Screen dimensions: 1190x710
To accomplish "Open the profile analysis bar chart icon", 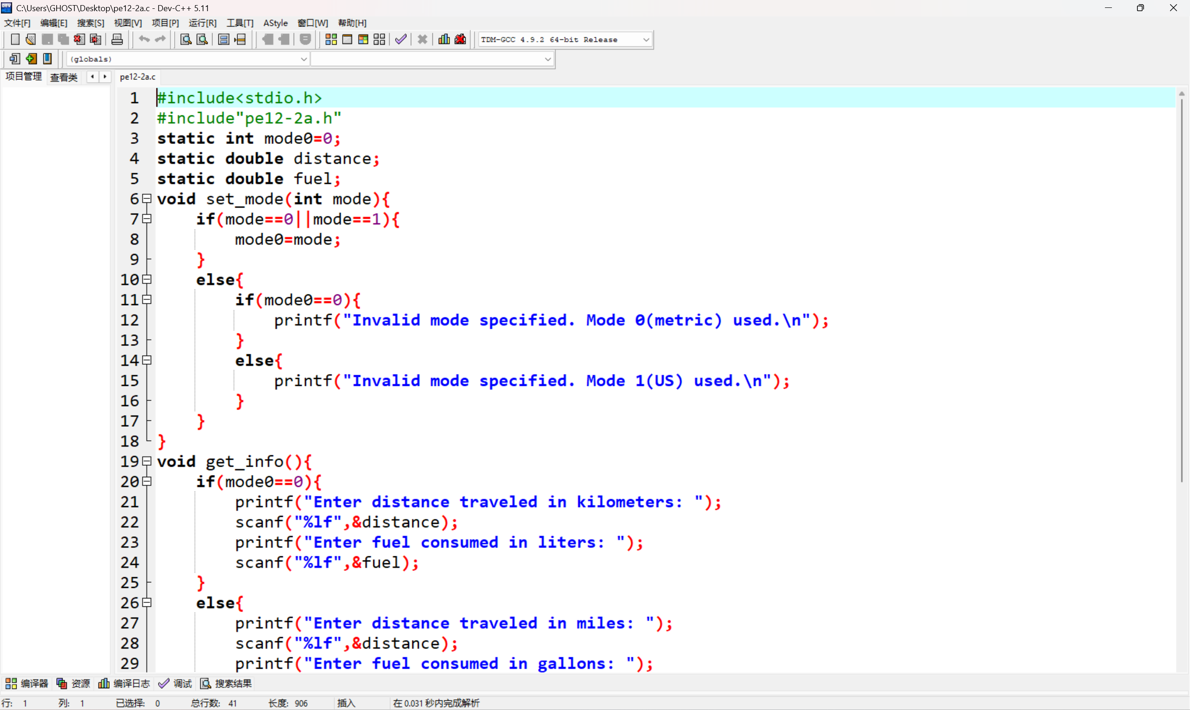I will 444,40.
